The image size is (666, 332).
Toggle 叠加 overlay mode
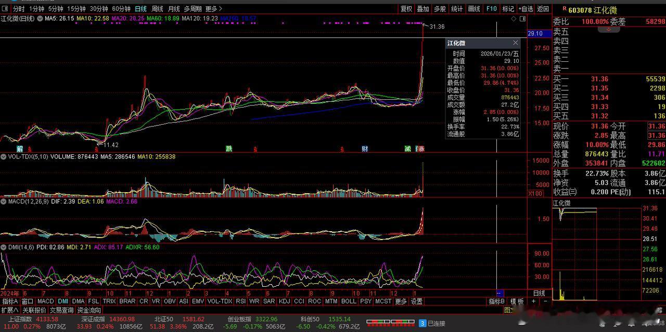tap(423, 9)
